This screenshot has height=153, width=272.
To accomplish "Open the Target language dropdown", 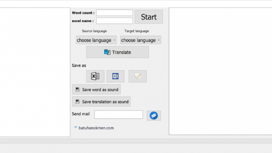I will click(x=141, y=40).
